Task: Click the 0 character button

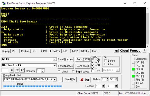Action: (12, 70)
